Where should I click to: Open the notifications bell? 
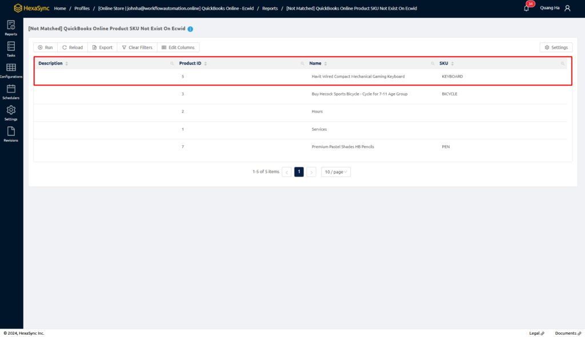(x=526, y=8)
